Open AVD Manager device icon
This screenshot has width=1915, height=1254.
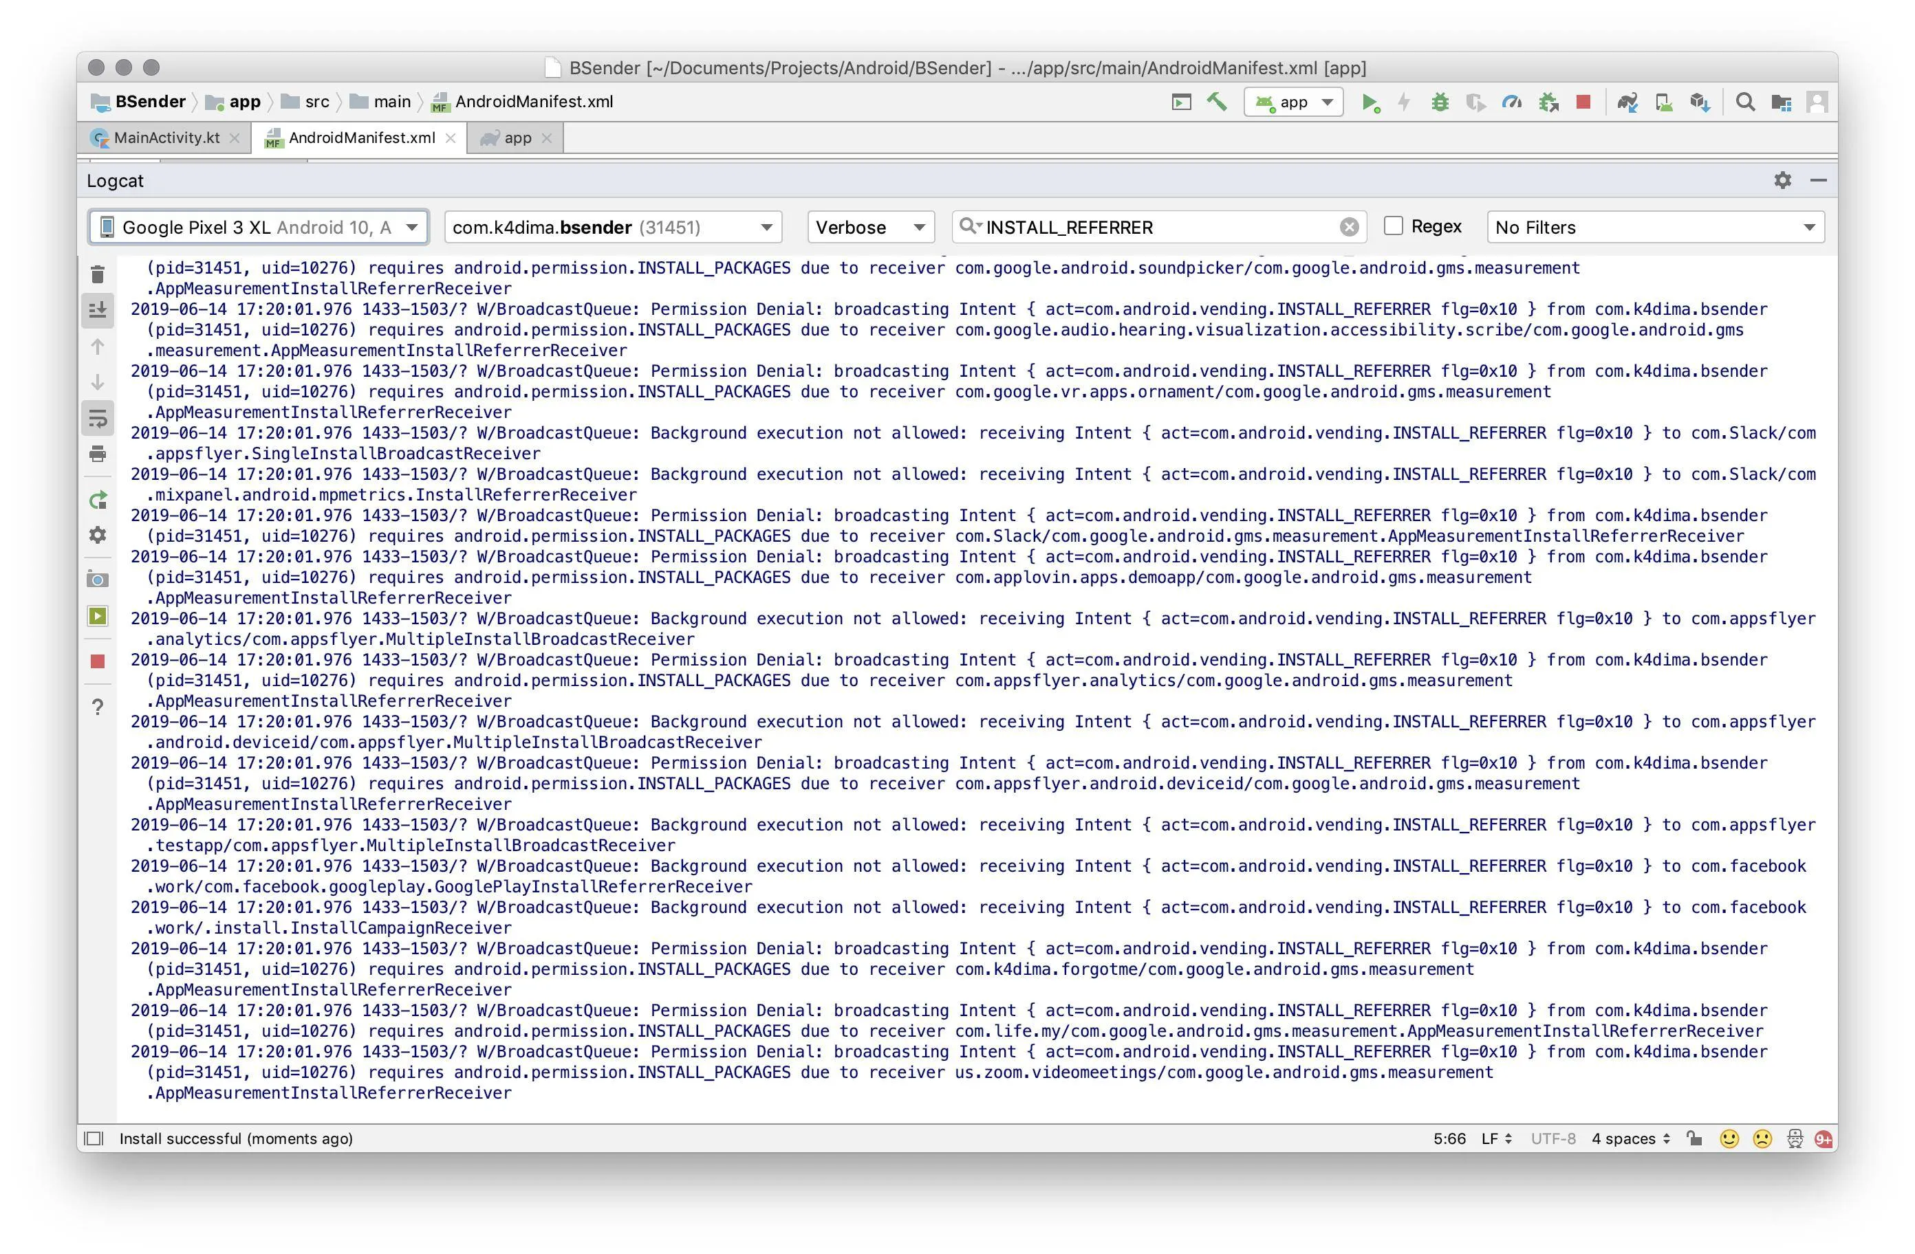[1664, 102]
